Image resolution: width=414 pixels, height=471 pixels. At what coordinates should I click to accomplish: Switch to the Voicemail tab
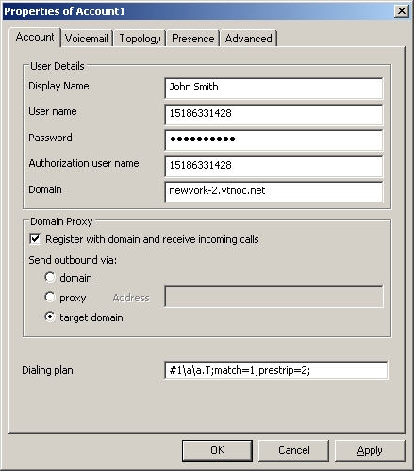(87, 39)
